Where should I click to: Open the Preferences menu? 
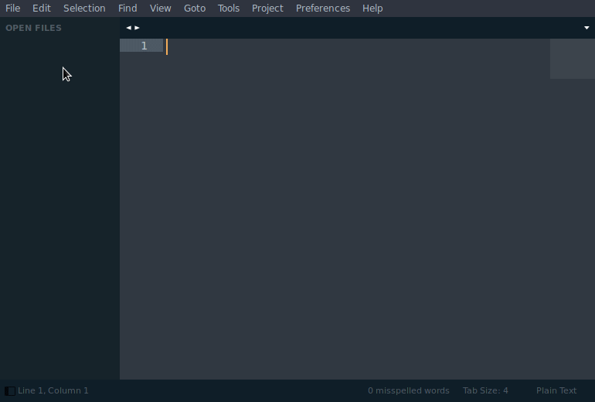(323, 9)
